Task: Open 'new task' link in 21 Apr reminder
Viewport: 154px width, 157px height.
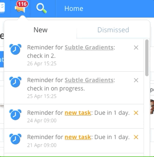Action: click(x=78, y=137)
